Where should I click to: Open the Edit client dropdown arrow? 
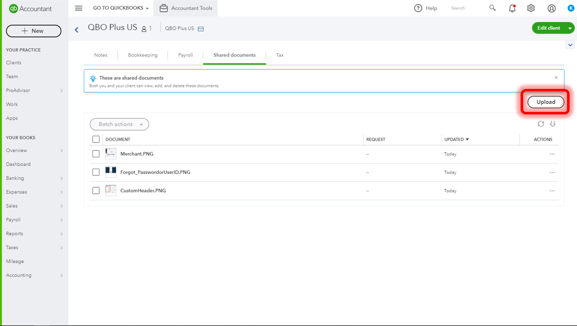pos(570,28)
